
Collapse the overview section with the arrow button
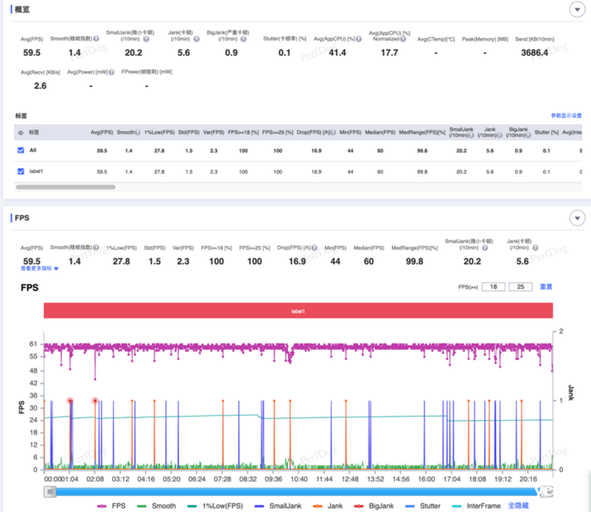pyautogui.click(x=577, y=9)
